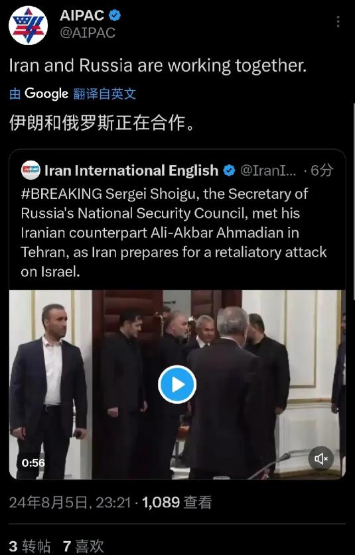Open the AIPAC profile avatar
The image size is (355, 555).
pyautogui.click(x=28, y=25)
